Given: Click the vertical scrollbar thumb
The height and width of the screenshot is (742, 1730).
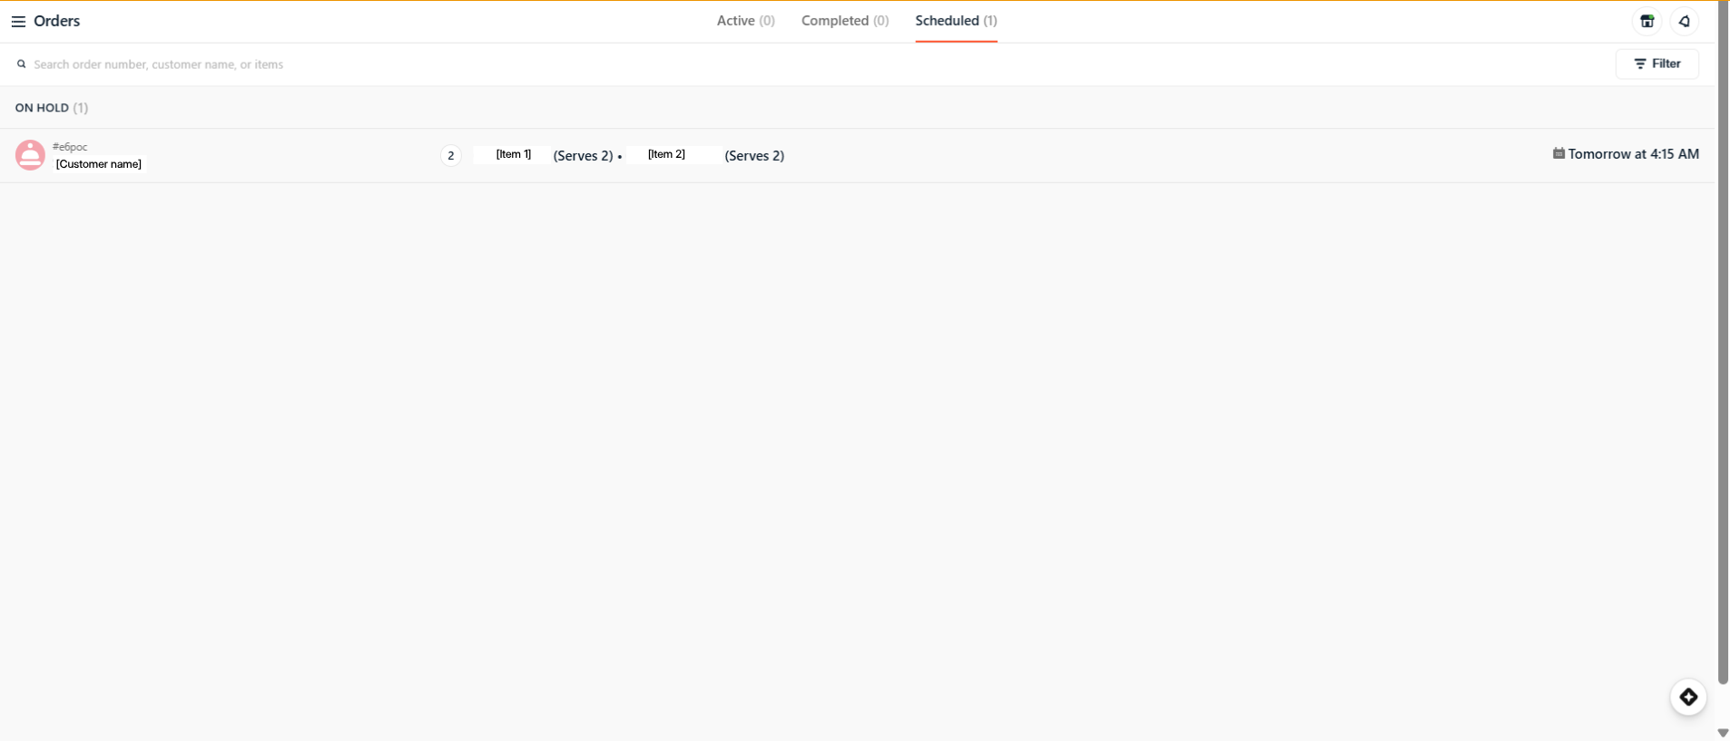Looking at the screenshot, I should click(1724, 343).
